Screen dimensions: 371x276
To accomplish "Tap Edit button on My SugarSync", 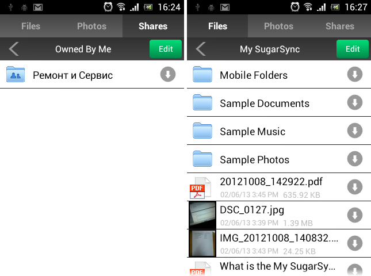I will pos(353,49).
